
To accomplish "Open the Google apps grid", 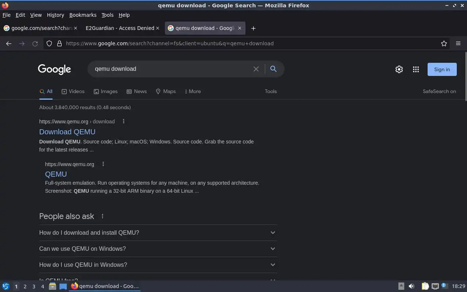I will click(x=416, y=69).
